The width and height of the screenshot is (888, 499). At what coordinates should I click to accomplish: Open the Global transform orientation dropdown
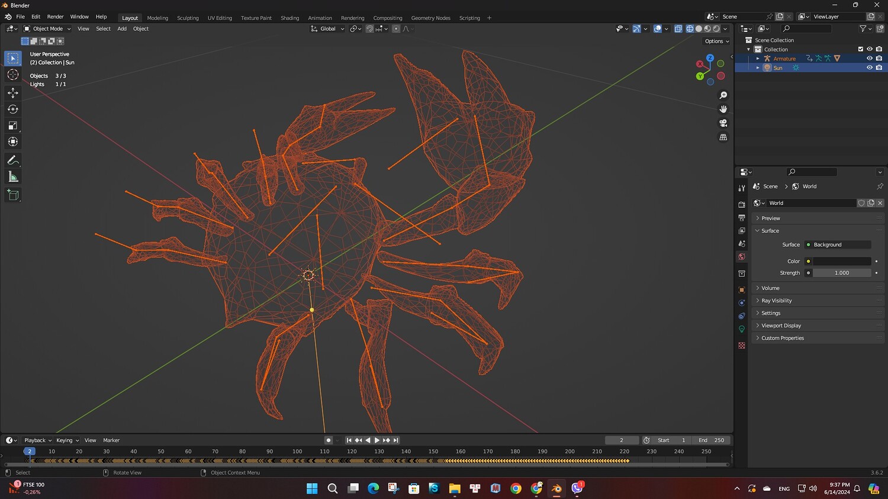(x=327, y=28)
